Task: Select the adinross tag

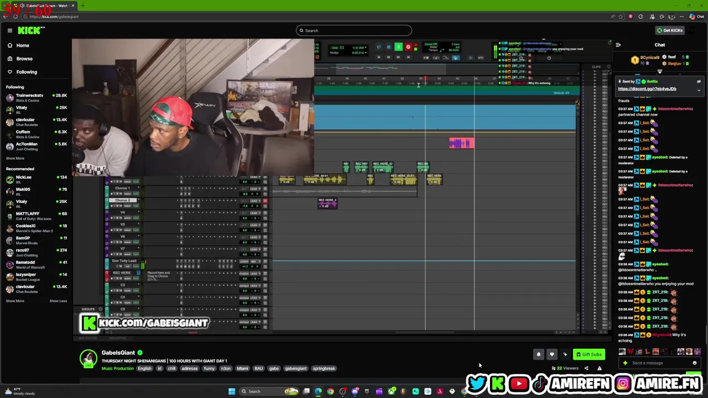Action: 190,368
